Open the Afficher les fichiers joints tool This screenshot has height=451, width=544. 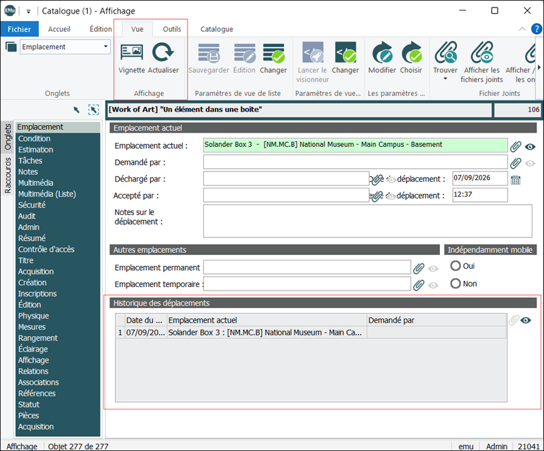482,52
